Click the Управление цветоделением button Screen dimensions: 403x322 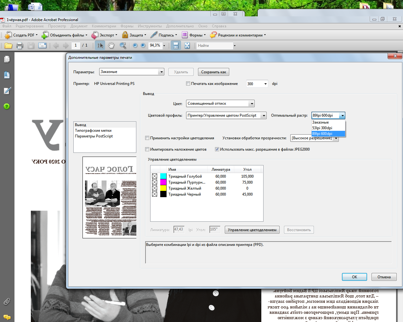click(252, 230)
